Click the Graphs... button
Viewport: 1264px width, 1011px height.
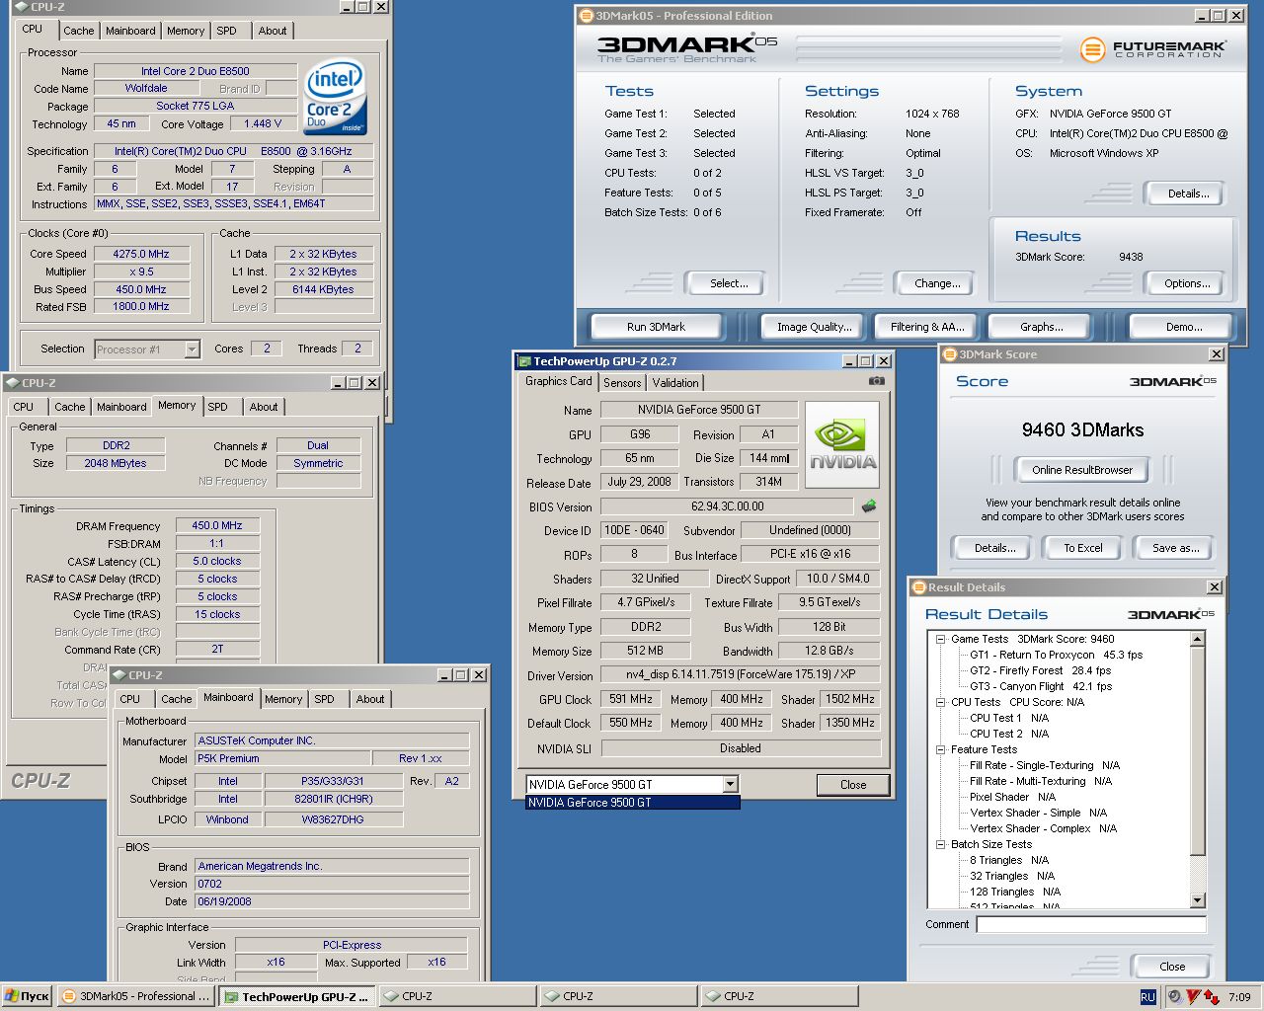coord(1042,327)
